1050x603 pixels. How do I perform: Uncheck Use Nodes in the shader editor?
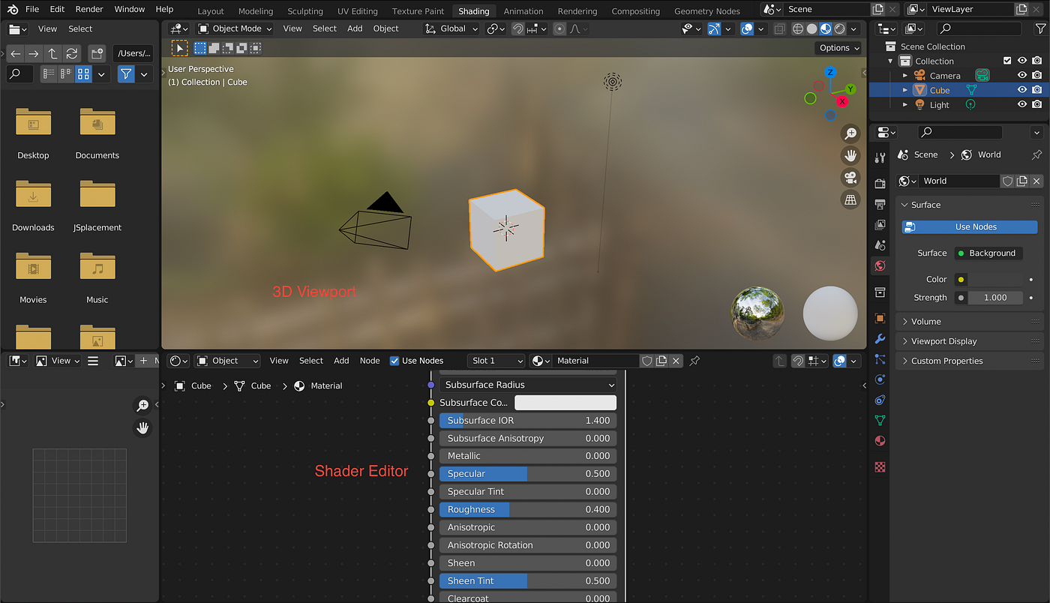tap(394, 361)
